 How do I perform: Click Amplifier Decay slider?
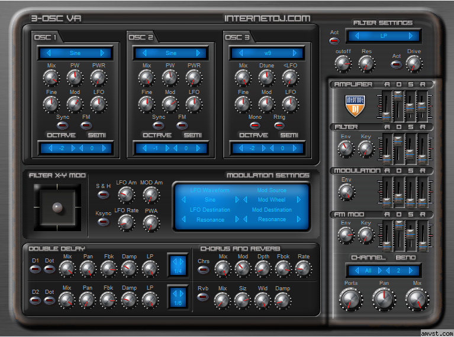tap(398, 96)
